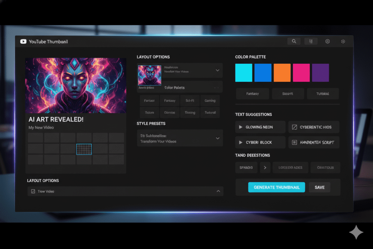Click the Generate Thumbnail button
Screen dimensions: 373x249
click(x=276, y=187)
